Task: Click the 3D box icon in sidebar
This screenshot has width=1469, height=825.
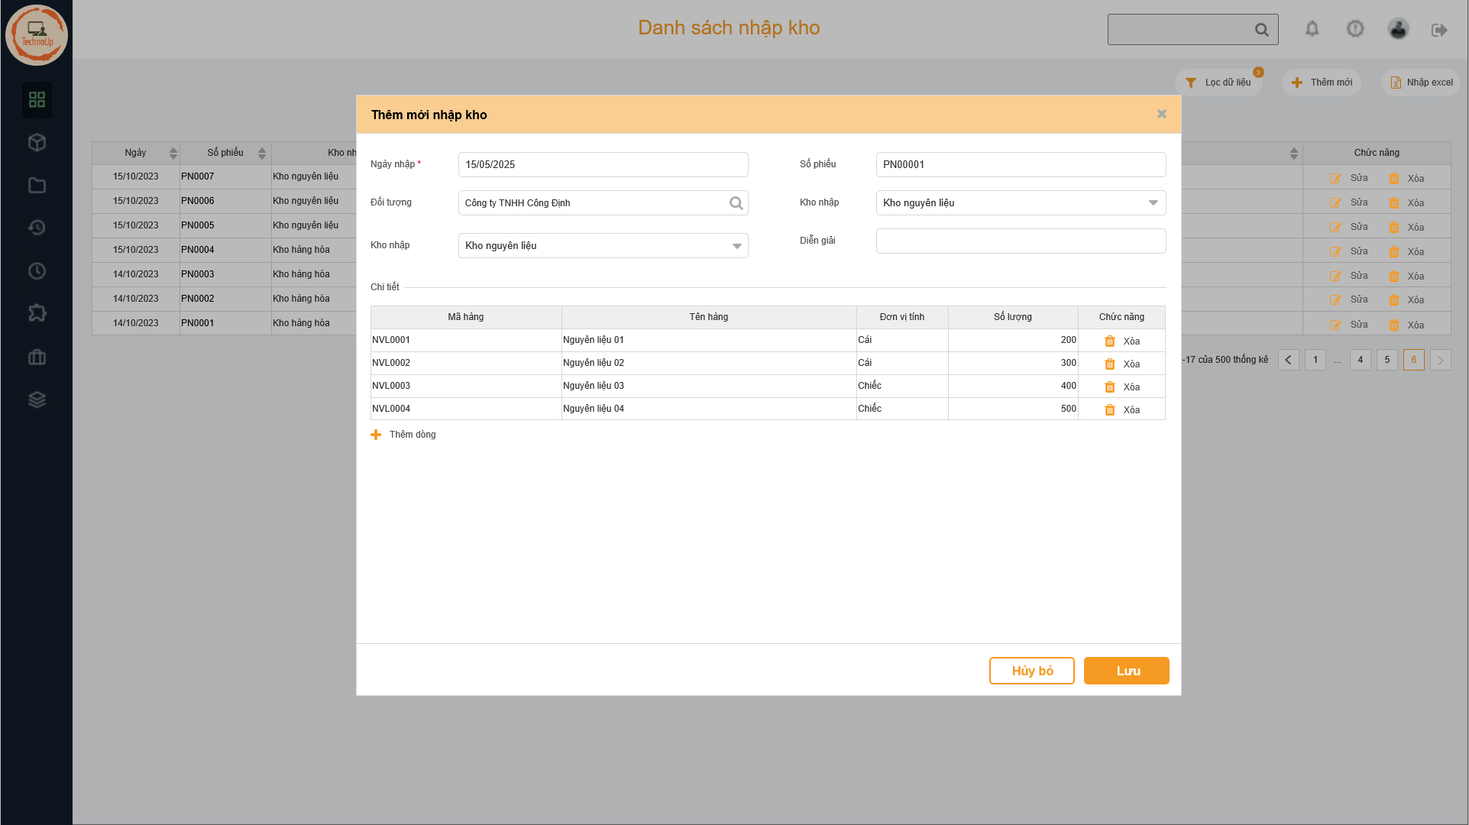Action: tap(37, 142)
